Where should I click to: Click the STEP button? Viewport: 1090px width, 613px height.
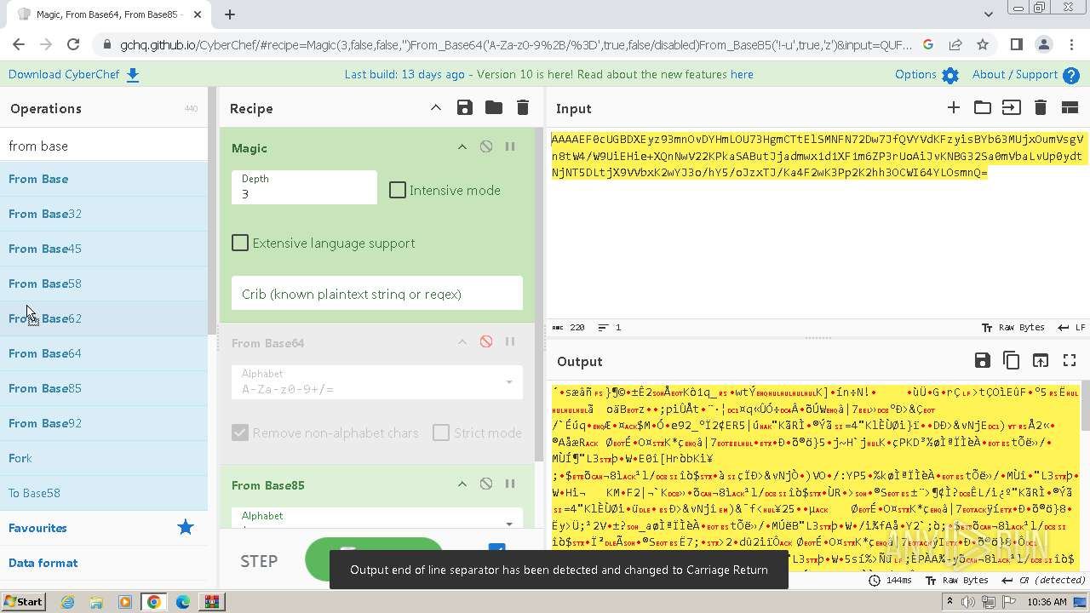(x=259, y=561)
